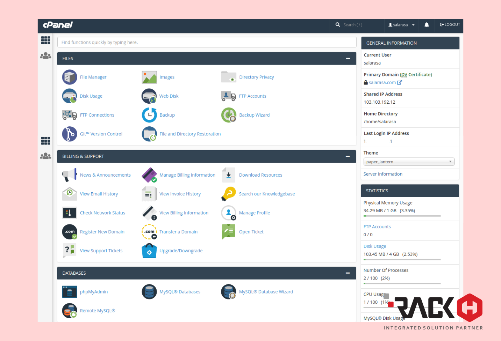
Task: Click Disk Usage link in Statistics
Action: (x=375, y=246)
